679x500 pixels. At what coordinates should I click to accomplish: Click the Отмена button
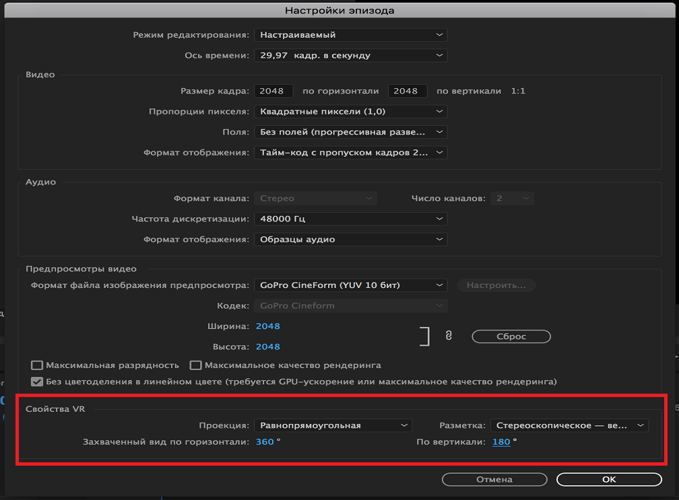click(494, 479)
